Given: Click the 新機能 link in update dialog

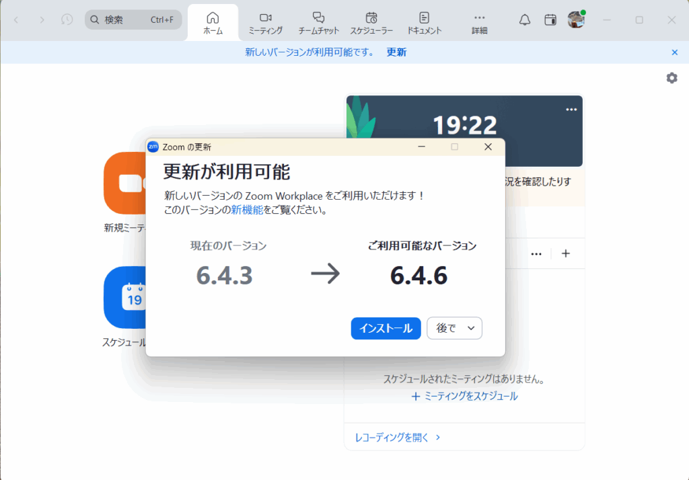Looking at the screenshot, I should tap(247, 210).
